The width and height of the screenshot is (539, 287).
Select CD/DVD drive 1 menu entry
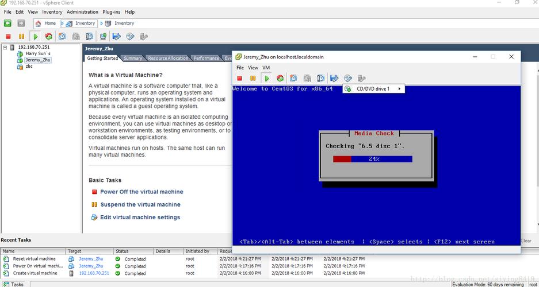374,89
